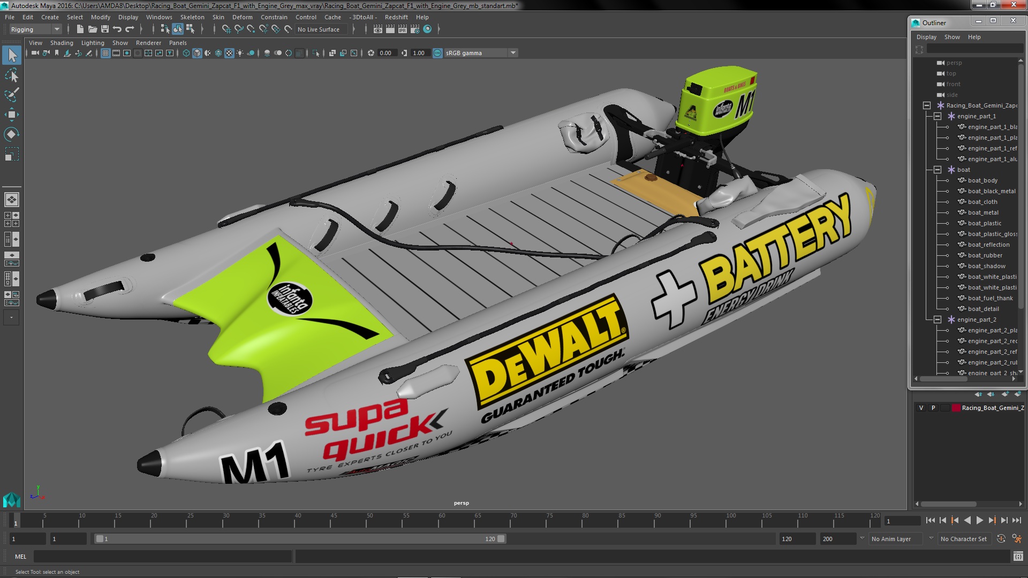Create a new scene with the file icon

pos(80,29)
